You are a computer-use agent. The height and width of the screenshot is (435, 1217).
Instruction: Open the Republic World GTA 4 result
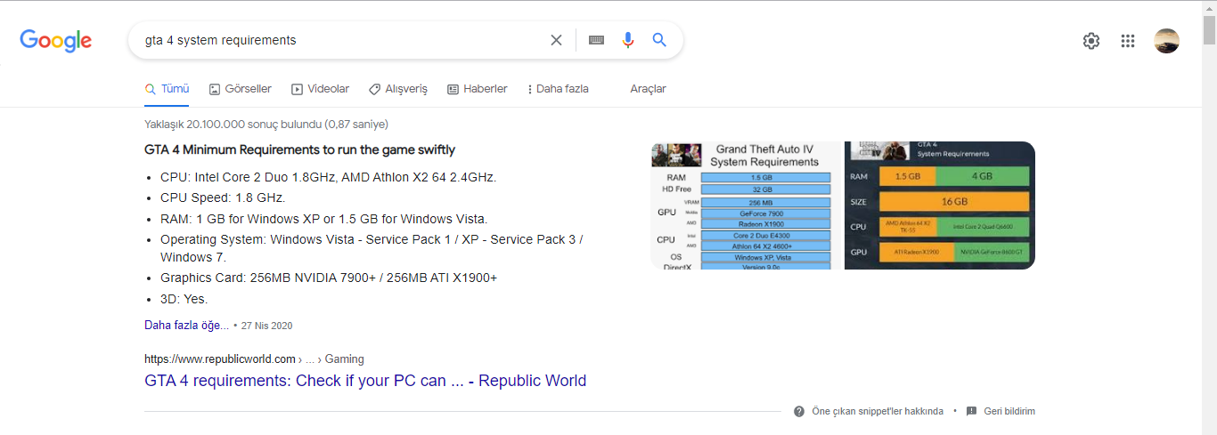point(365,381)
